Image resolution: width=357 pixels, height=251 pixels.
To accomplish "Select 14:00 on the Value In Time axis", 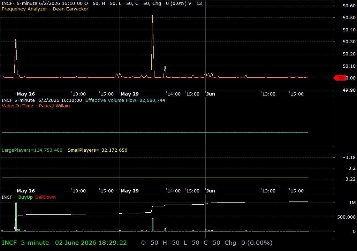I will [x=174, y=191].
